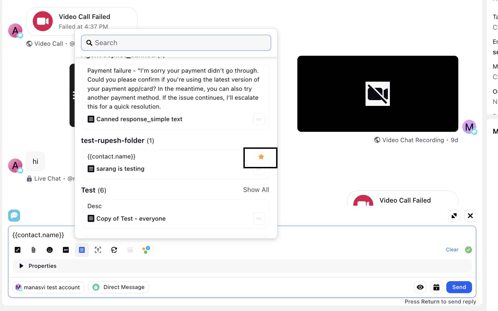Click Show All for the Test folder

coord(256,190)
